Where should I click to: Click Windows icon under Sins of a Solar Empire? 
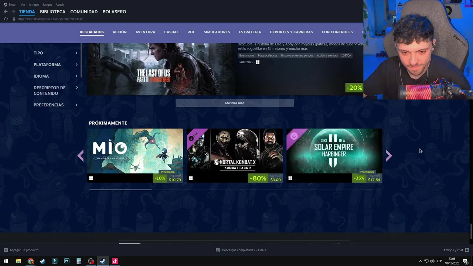coord(290,178)
